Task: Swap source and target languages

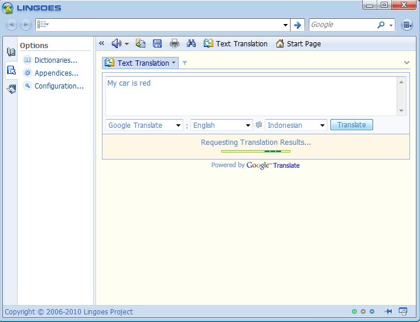Action: point(259,125)
